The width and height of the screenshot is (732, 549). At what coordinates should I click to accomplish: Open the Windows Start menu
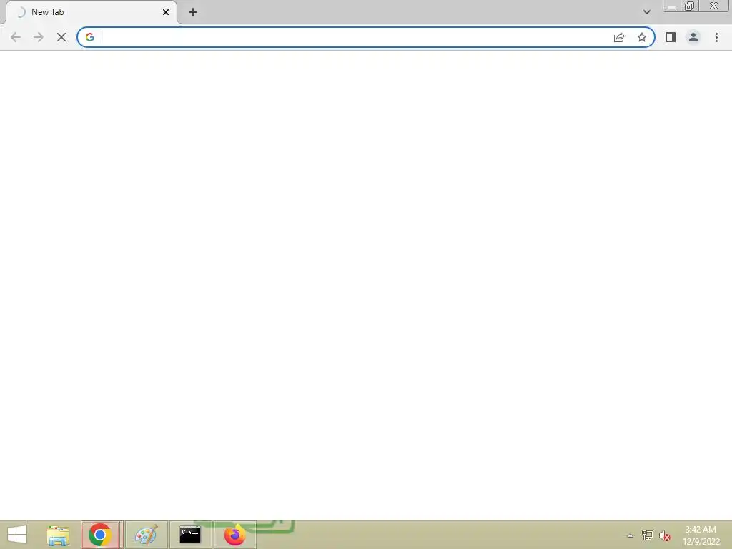tap(17, 535)
